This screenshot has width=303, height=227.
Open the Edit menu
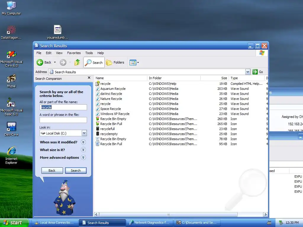(x=49, y=53)
